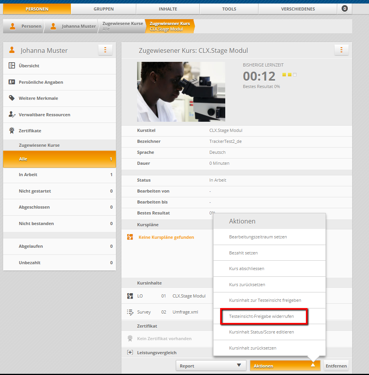Open the Inhalte tab
The width and height of the screenshot is (369, 375).
pos(168,9)
